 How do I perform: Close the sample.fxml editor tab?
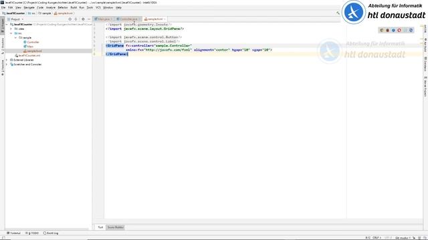[x=165, y=19]
